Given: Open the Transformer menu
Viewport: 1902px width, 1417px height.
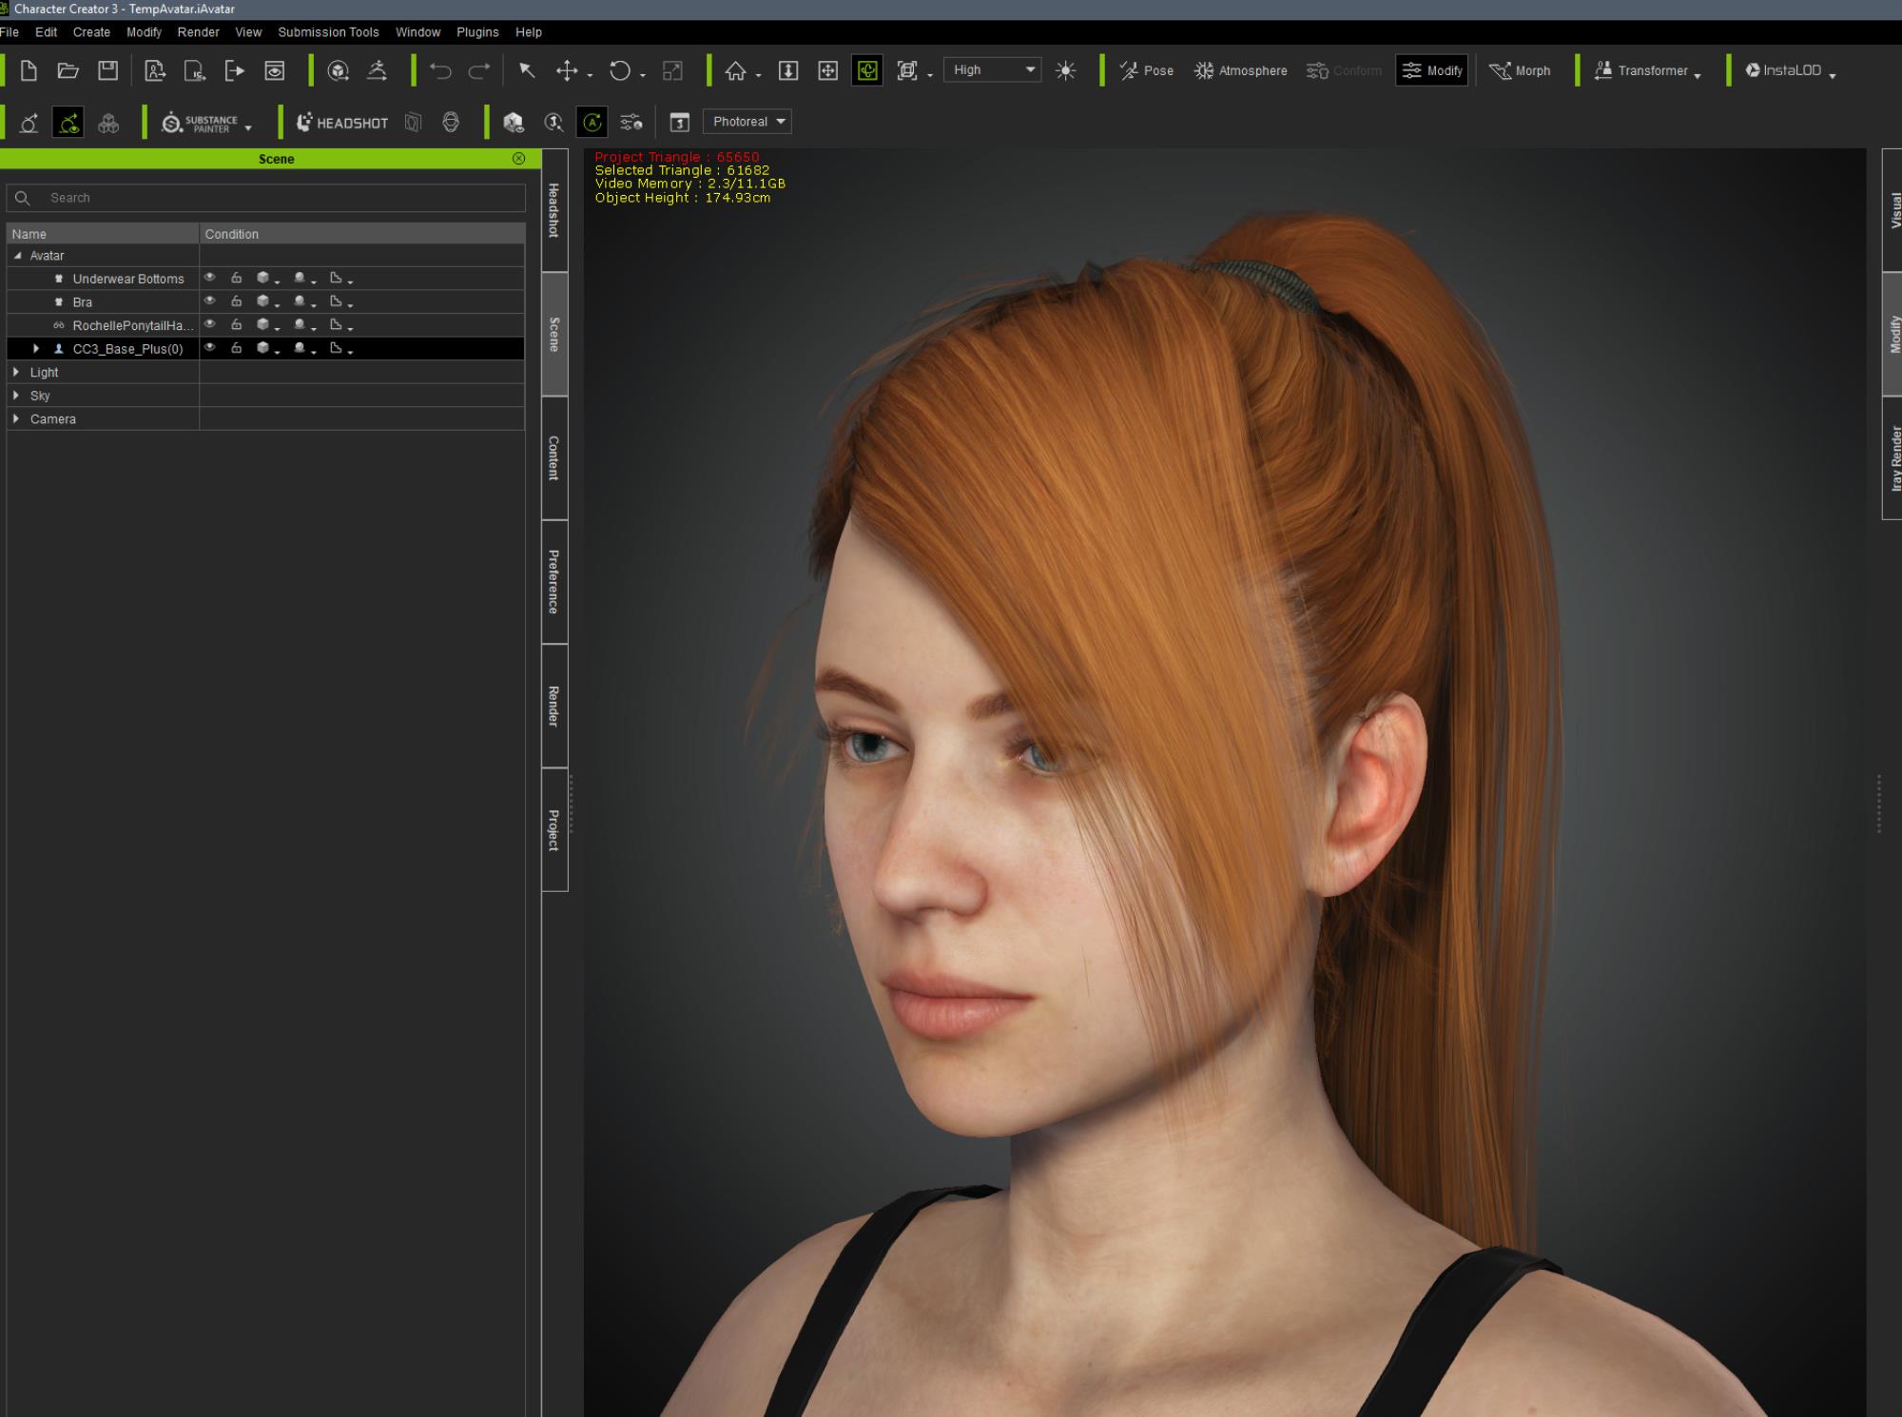Looking at the screenshot, I should [x=1647, y=70].
